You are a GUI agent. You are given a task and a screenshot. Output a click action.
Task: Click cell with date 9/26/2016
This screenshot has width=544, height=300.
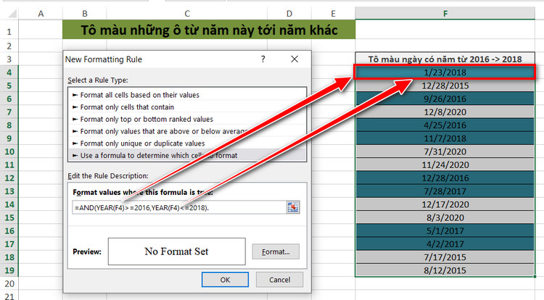pyautogui.click(x=445, y=99)
